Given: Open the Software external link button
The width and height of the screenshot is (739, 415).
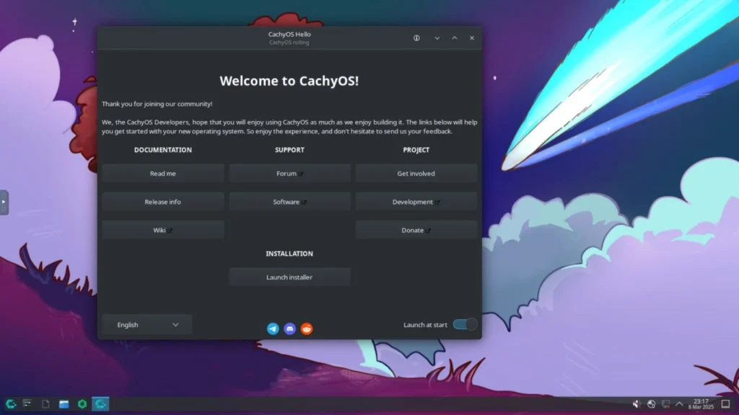Looking at the screenshot, I should [290, 202].
